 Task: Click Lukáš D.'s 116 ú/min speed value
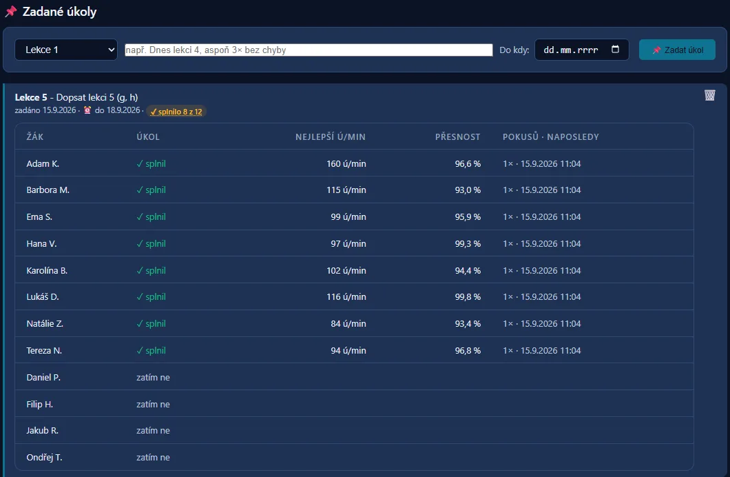point(346,297)
